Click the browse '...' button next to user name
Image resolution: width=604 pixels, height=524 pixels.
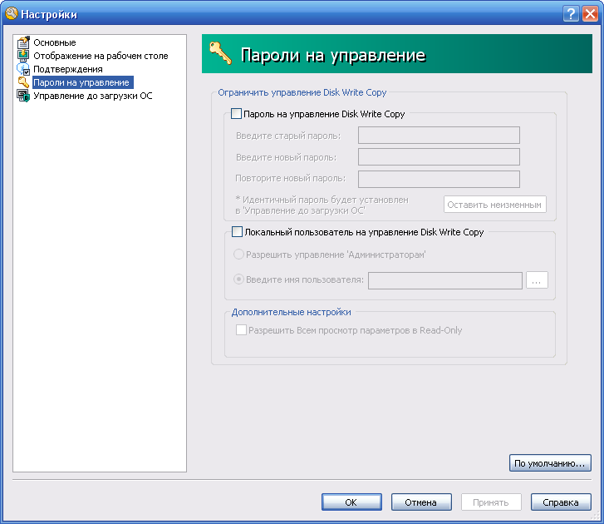click(537, 280)
